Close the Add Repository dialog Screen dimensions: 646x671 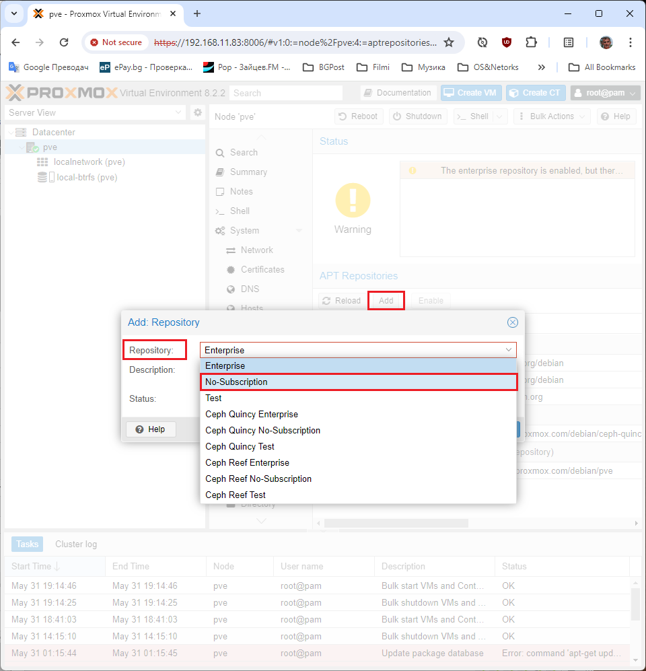point(513,322)
